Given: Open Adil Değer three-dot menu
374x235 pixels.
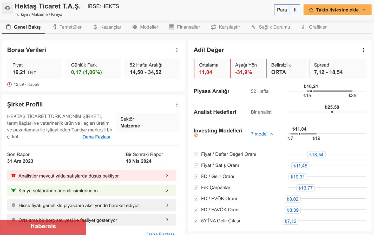Looking at the screenshot, I should coord(363,50).
